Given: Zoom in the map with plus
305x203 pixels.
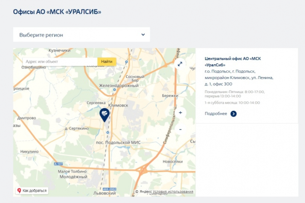Looking at the screenshot, I should coord(180,113).
